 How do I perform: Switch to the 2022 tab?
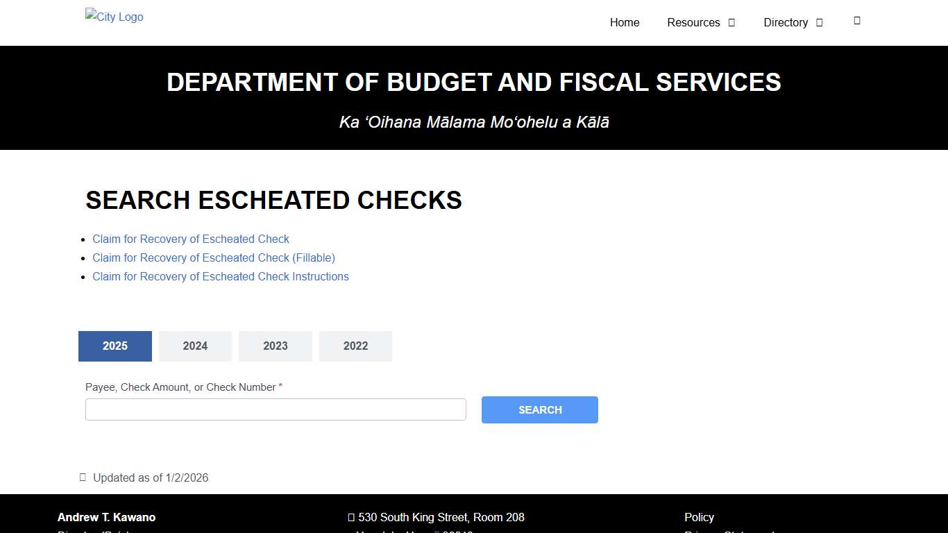point(355,346)
